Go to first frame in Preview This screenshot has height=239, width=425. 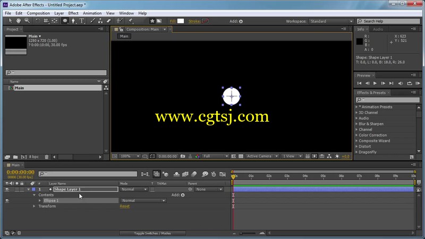coord(360,83)
